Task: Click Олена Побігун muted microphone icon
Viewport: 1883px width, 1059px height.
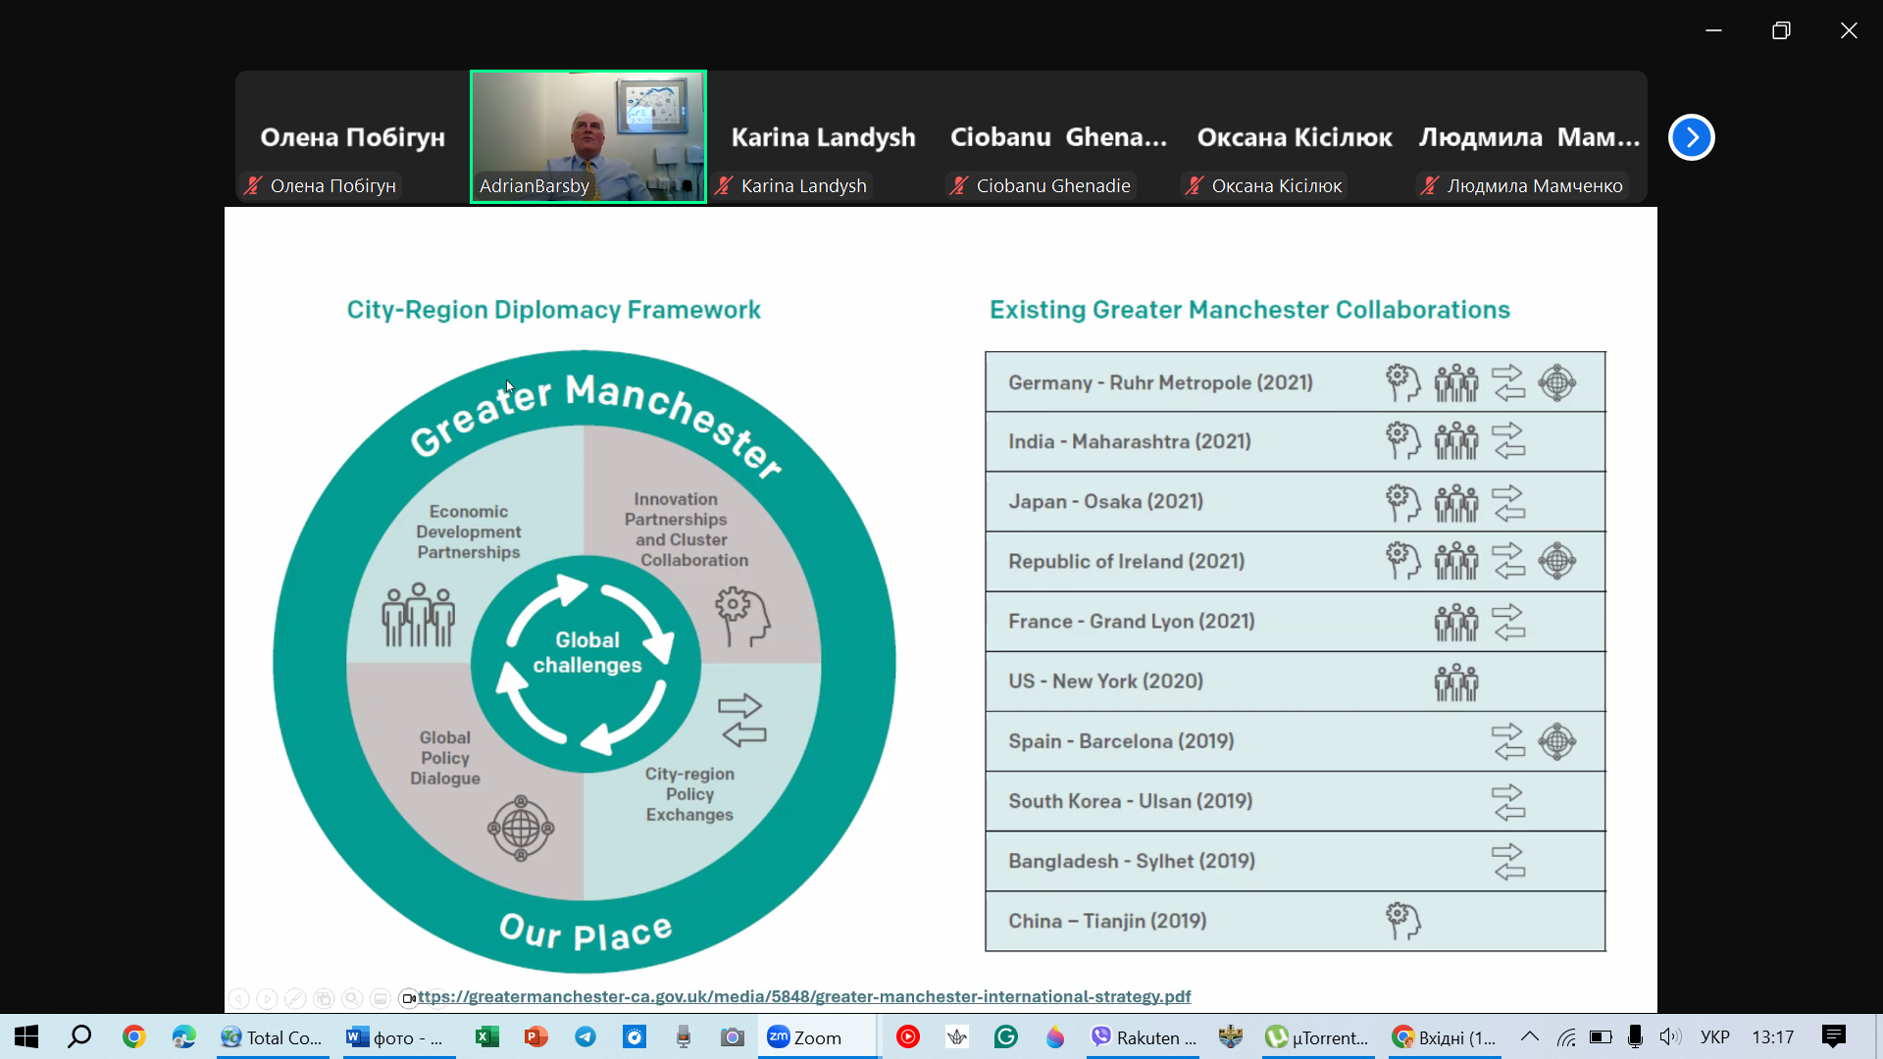Action: tap(253, 185)
